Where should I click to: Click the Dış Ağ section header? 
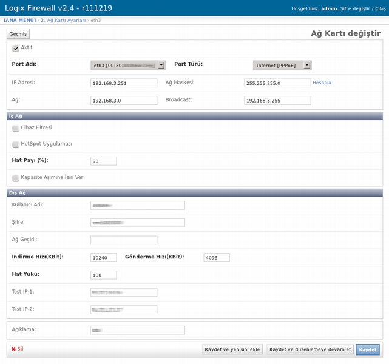click(x=195, y=193)
